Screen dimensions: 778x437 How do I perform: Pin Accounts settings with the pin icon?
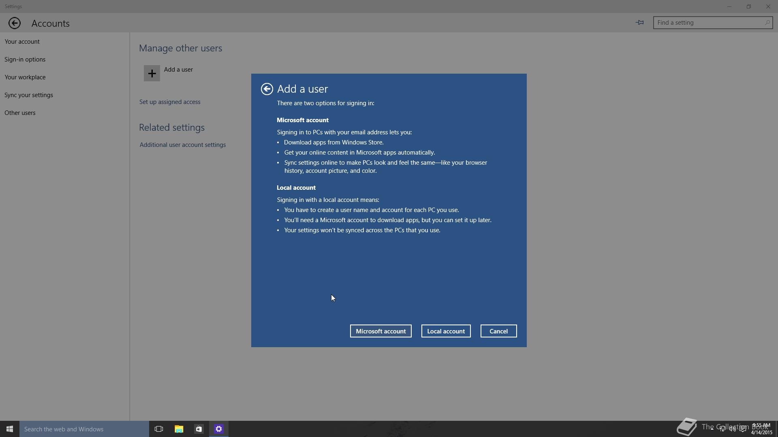tap(640, 23)
